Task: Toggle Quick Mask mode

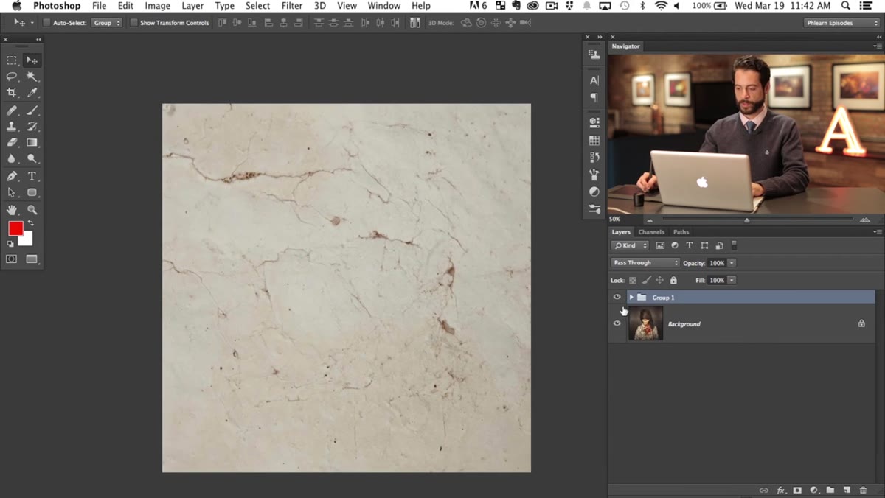Action: click(12, 259)
